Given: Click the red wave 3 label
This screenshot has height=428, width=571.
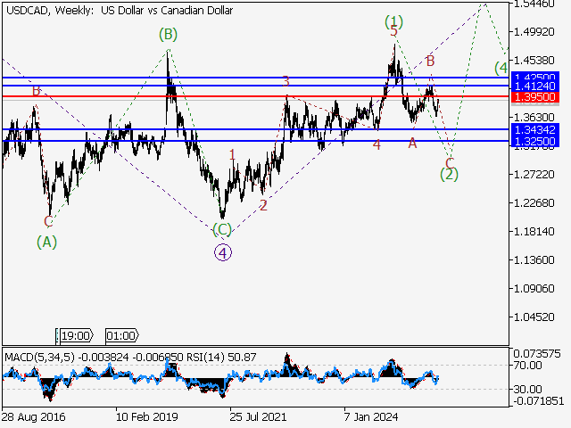Looking at the screenshot, I should [x=285, y=81].
